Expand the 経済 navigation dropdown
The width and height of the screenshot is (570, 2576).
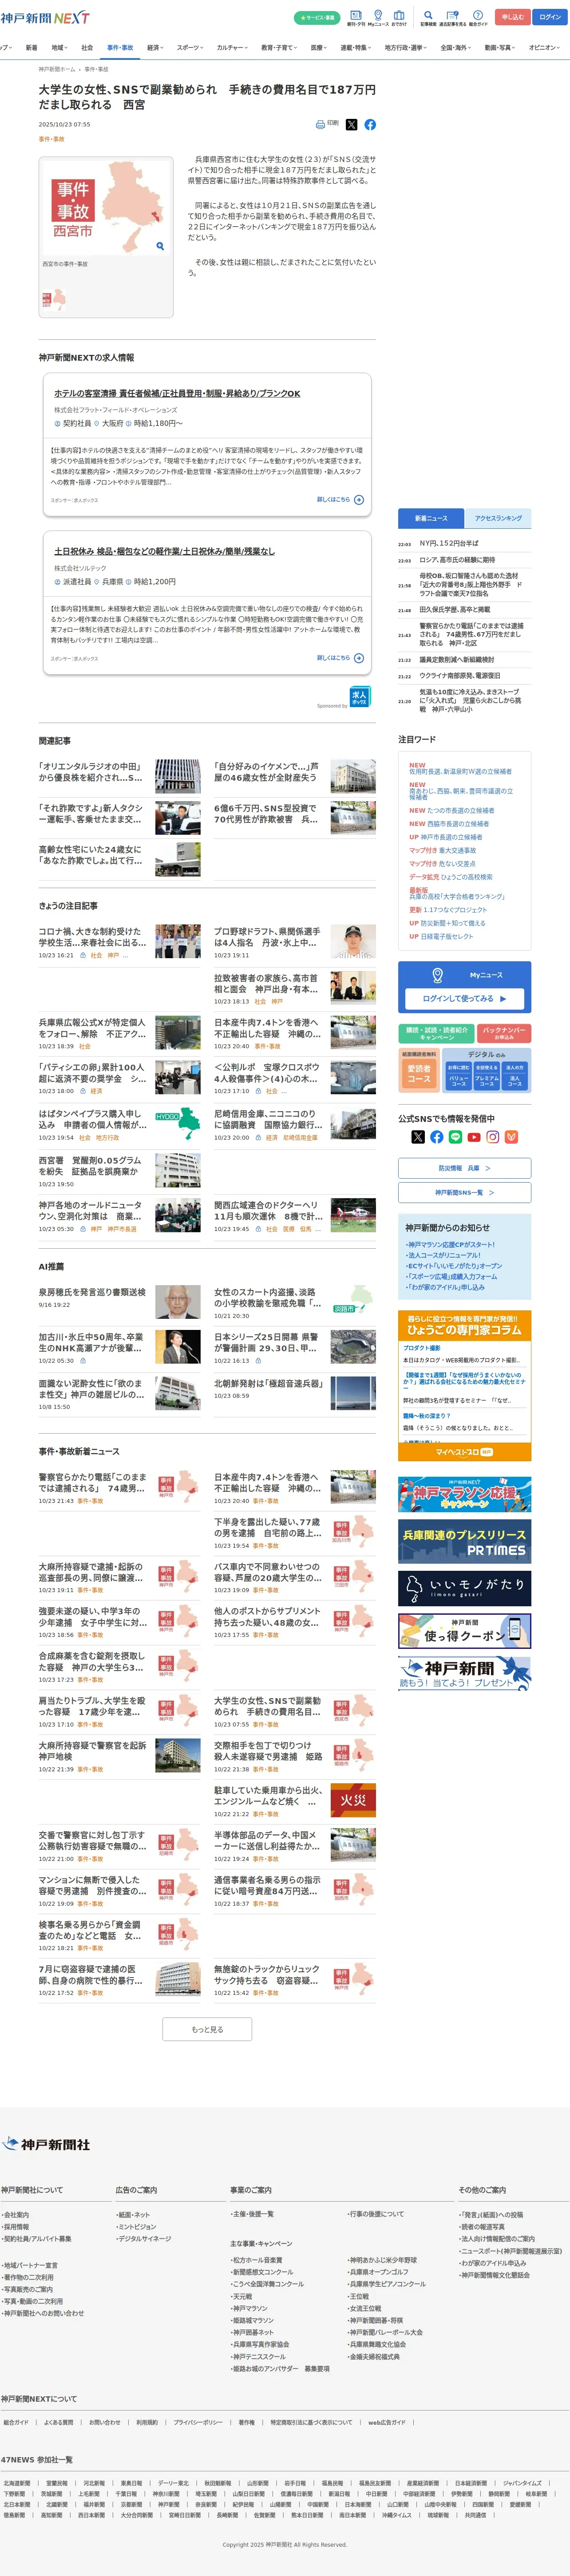pyautogui.click(x=155, y=47)
